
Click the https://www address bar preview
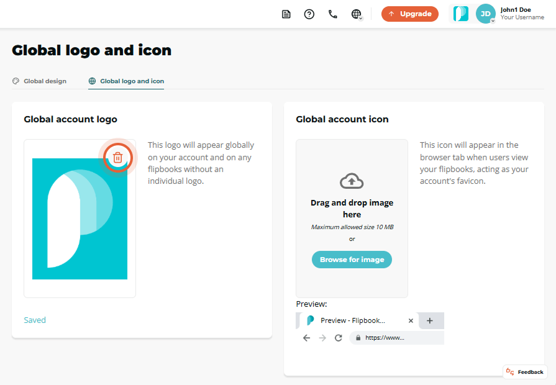tap(396, 338)
